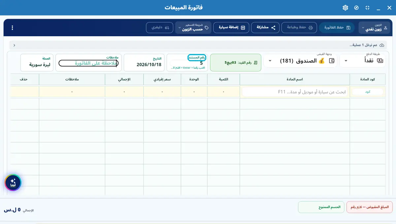Expand the "وجهة القبض" cash box dropdown arrow
396x224 pixels.
pos(270,61)
